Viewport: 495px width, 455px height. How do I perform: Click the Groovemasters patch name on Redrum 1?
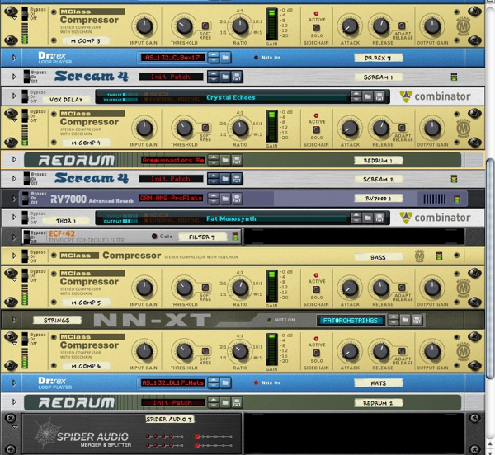coord(172,159)
